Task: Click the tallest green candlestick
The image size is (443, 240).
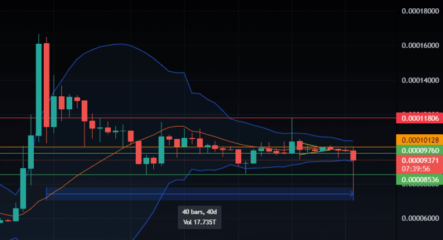Action: (38, 90)
